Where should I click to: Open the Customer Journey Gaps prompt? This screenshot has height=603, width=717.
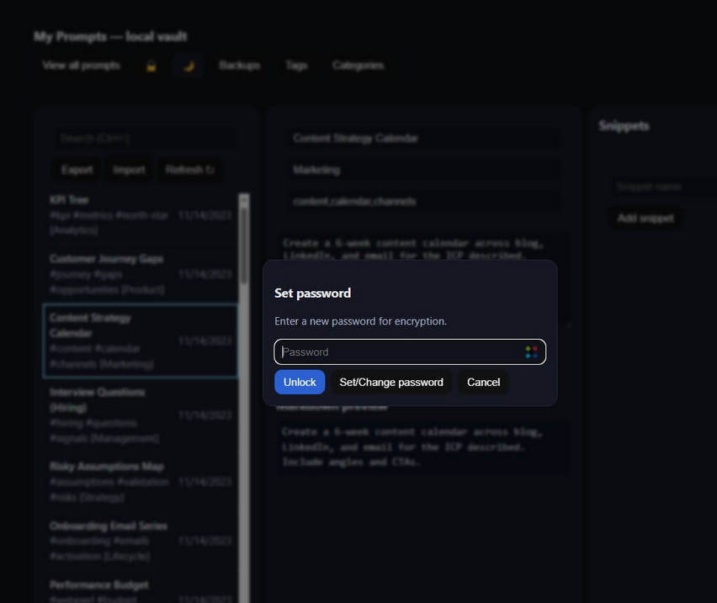click(109, 273)
